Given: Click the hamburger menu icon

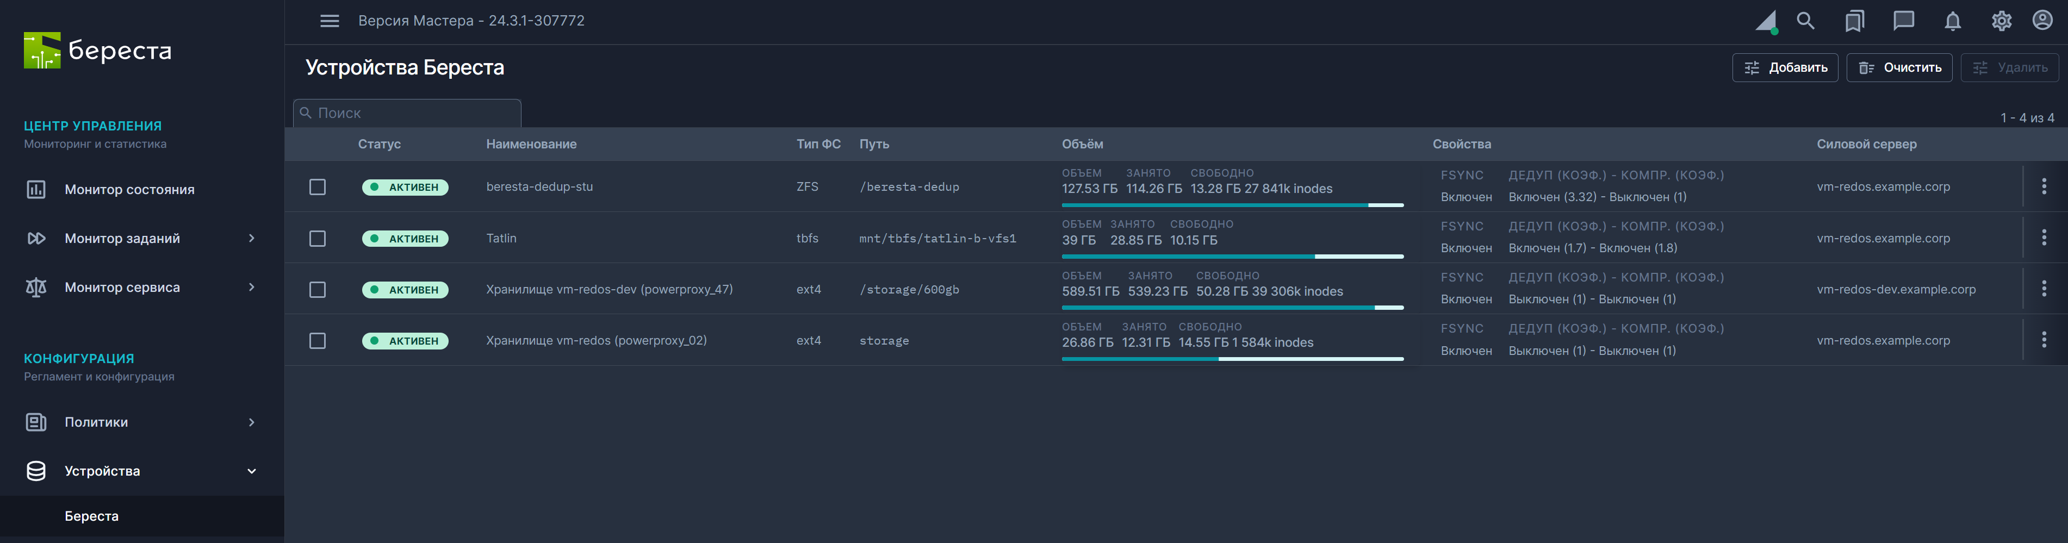Looking at the screenshot, I should tap(329, 21).
